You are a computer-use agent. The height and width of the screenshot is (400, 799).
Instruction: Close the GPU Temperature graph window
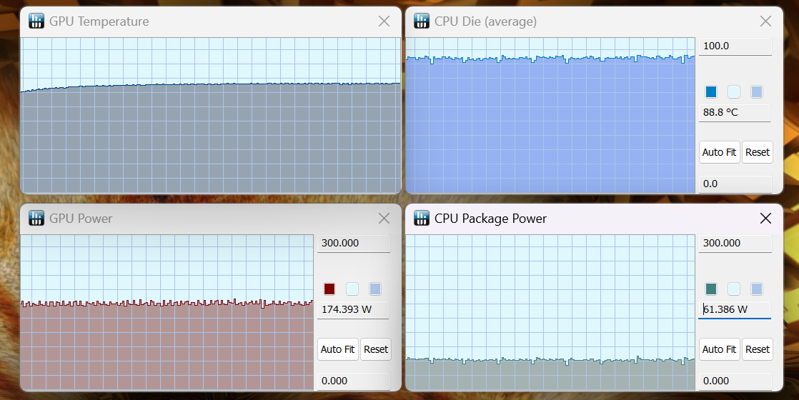(384, 21)
